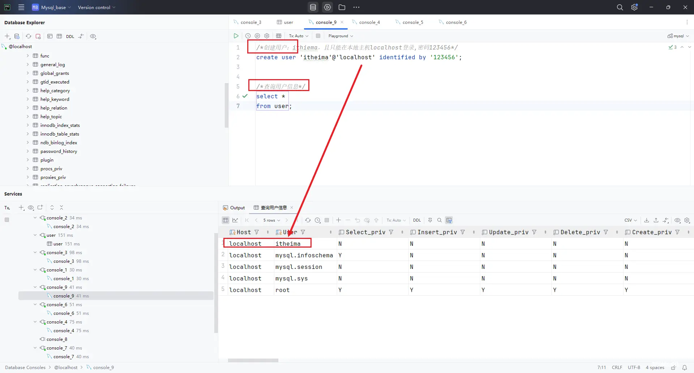694x373 pixels.
Task: Expand the help_topic table node
Action: (28, 116)
